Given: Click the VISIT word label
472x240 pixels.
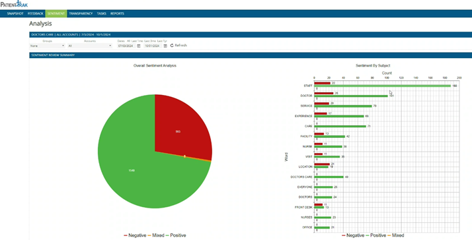Looking at the screenshot, I should (309, 156).
